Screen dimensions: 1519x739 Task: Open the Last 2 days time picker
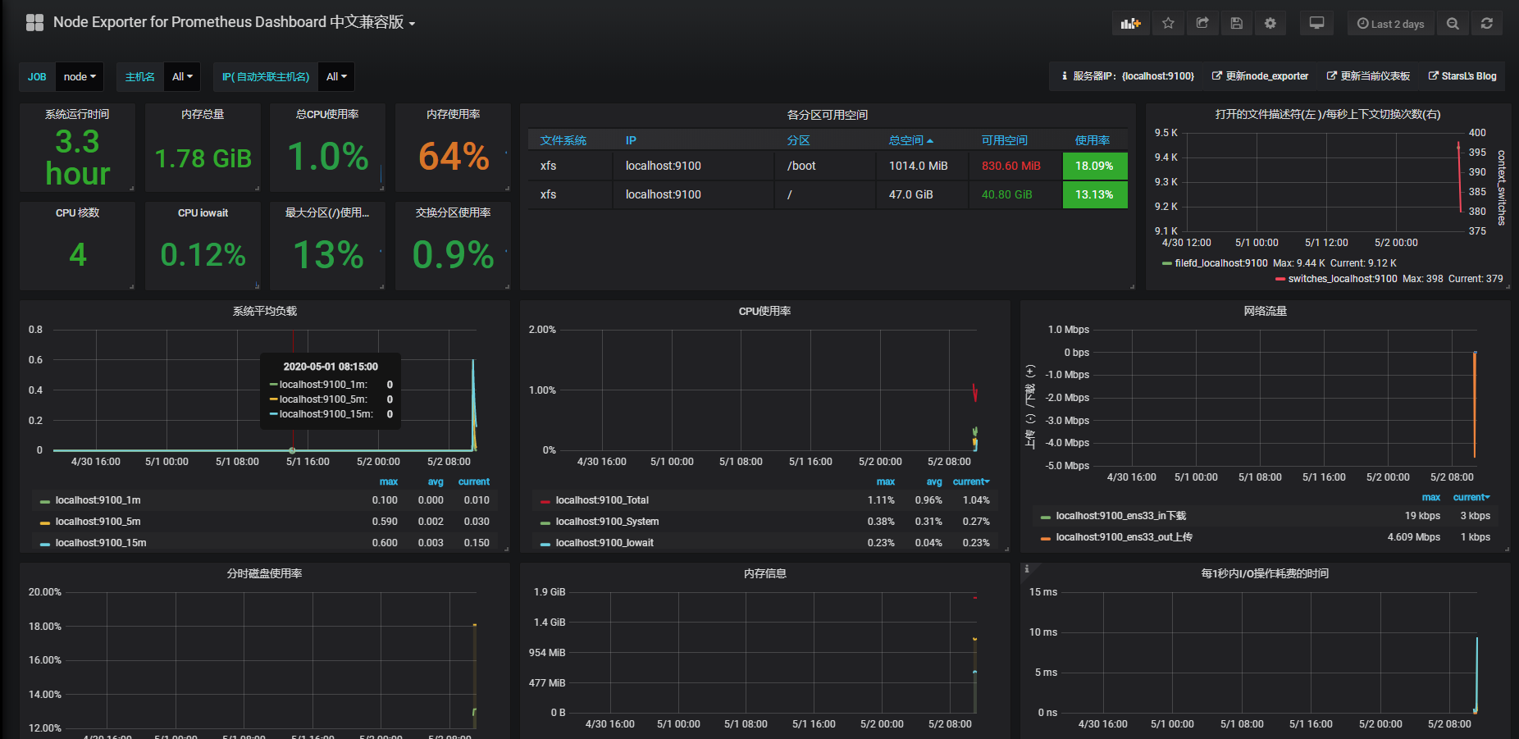tap(1390, 24)
